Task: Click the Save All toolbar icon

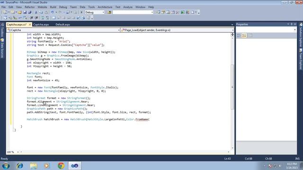Action: pos(30,12)
